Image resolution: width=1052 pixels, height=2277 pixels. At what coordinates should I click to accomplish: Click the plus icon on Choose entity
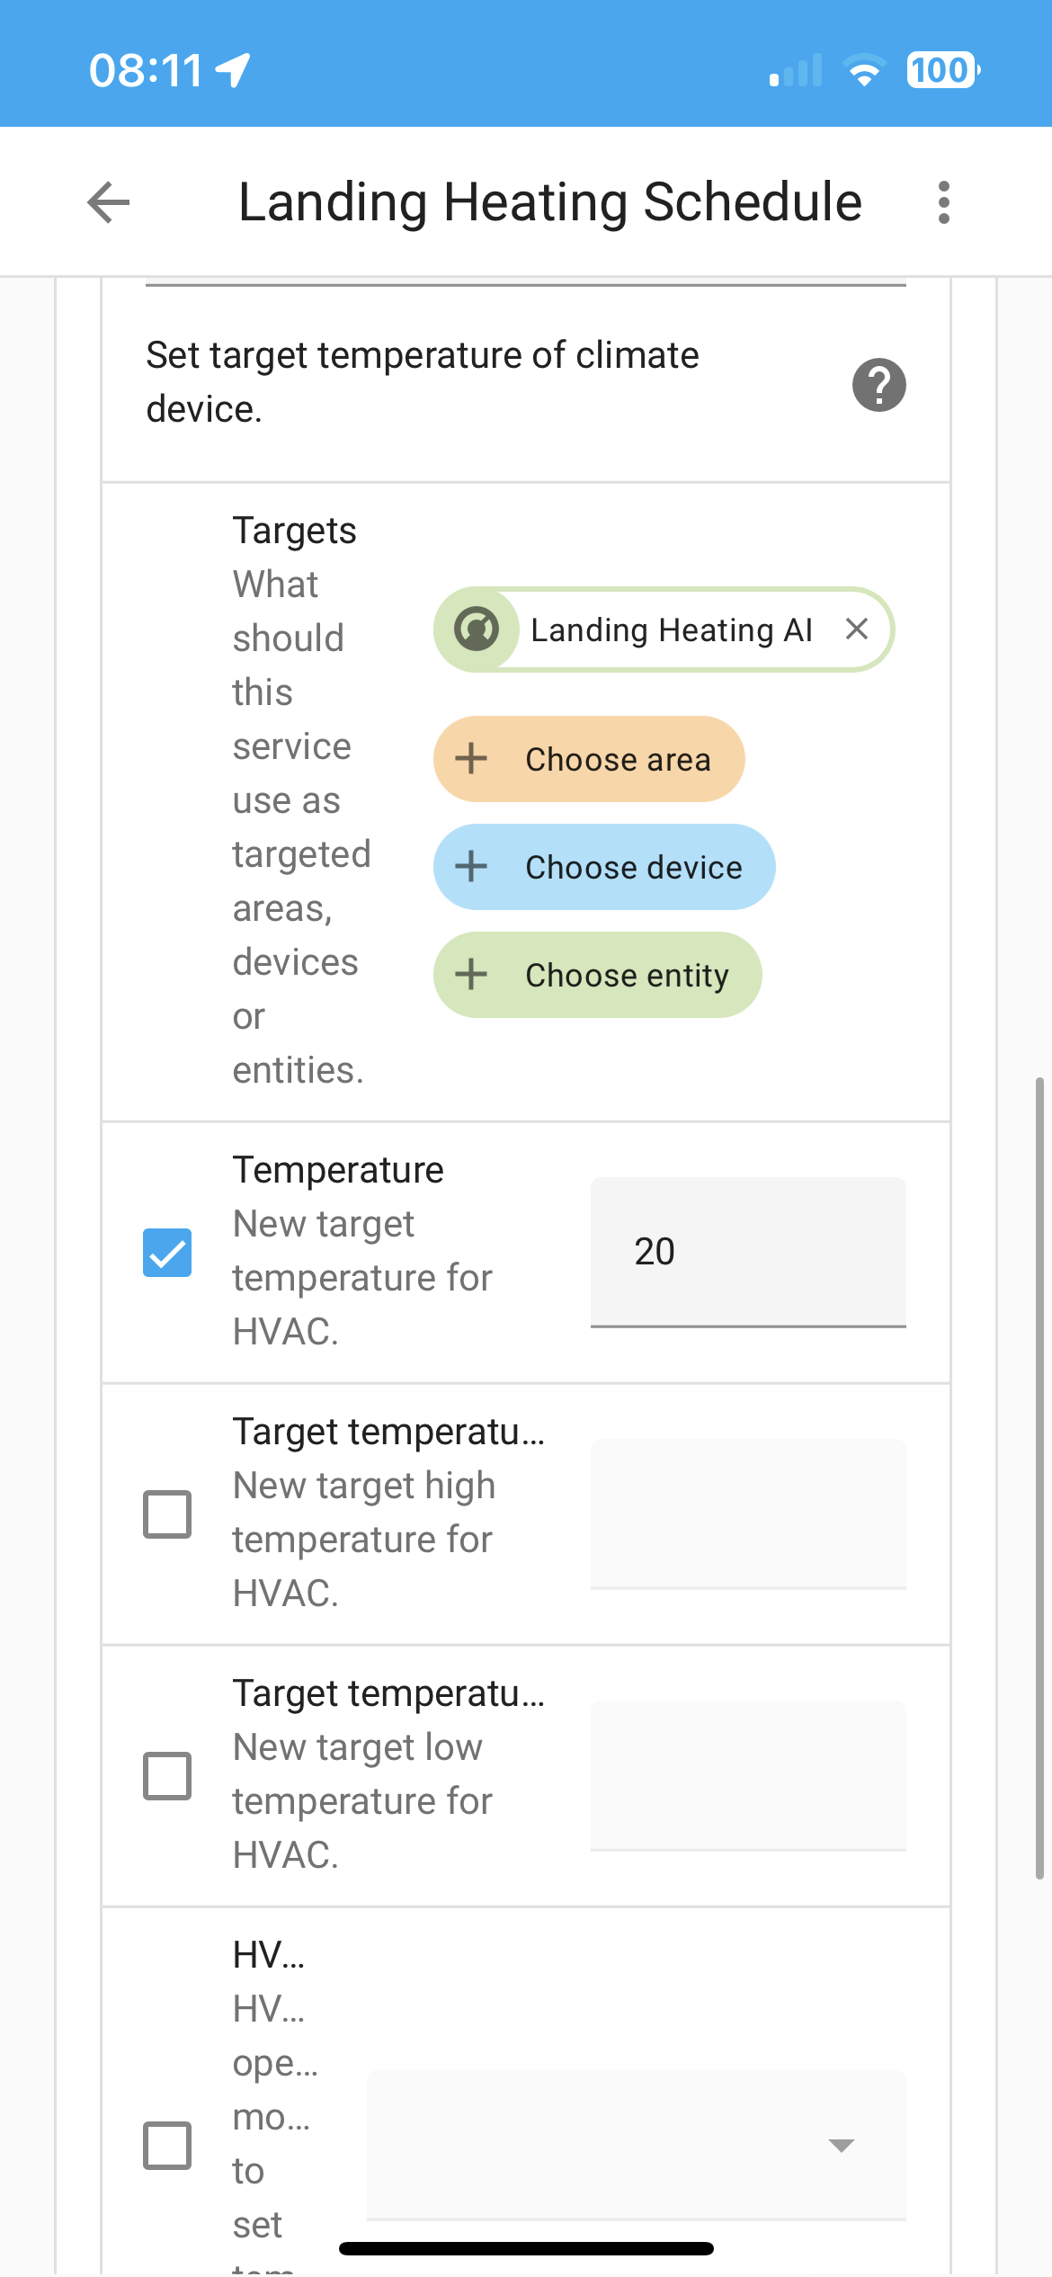[471, 975]
